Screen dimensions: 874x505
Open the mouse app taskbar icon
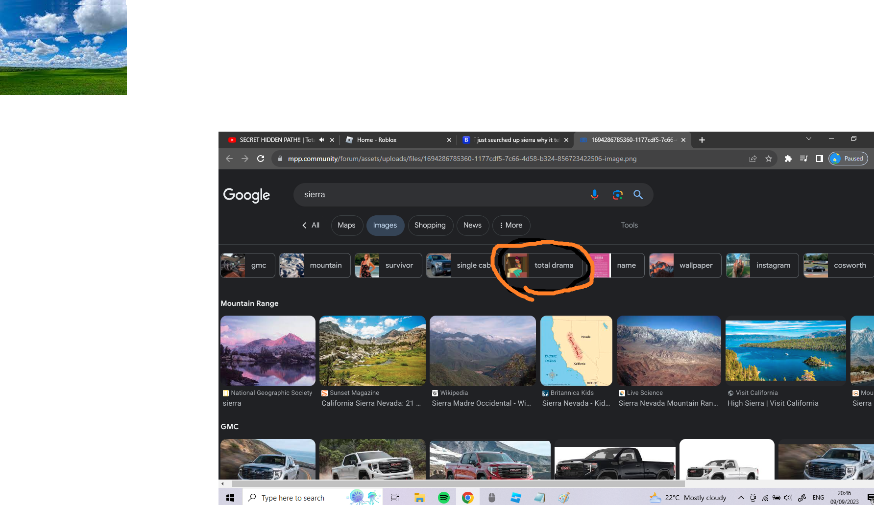pos(492,498)
